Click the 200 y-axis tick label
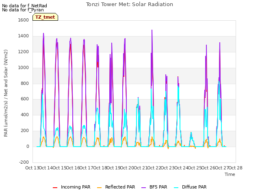Viewport: 260px width, 195px height. pos(25,131)
